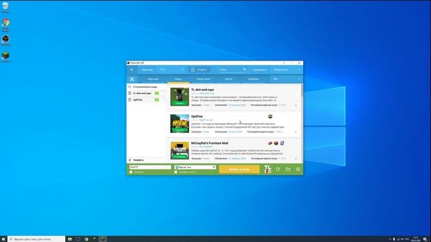Viewport: 431px width, 242px height.
Task: Click the file icon beside OptiFine in sidebar
Action: 130,100
